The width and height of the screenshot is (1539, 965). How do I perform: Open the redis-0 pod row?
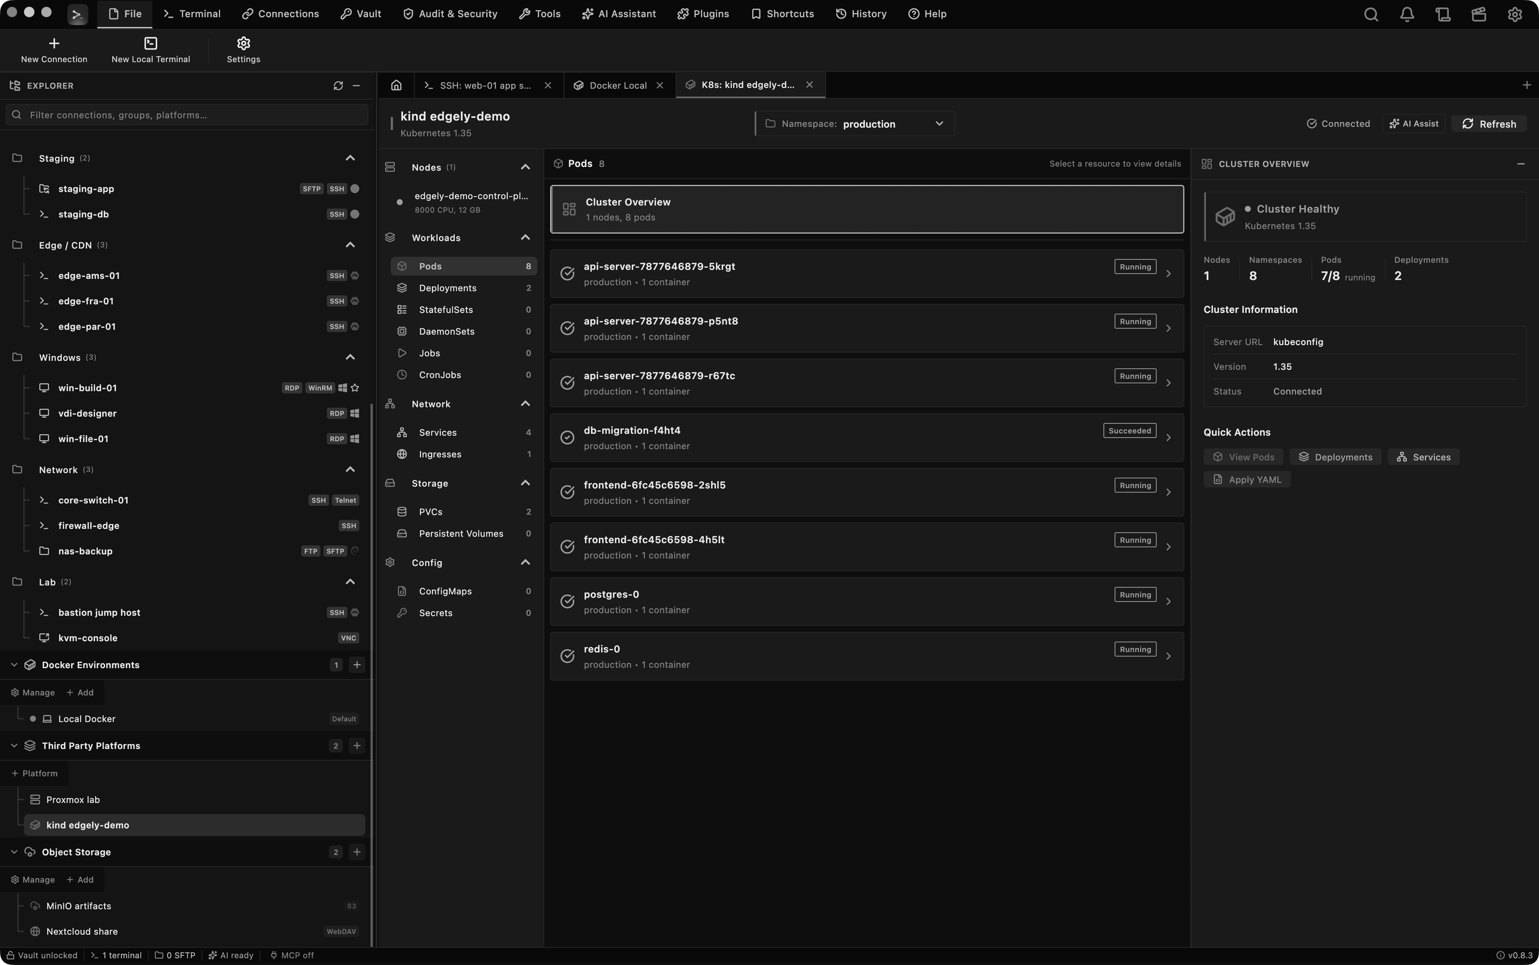tap(866, 656)
